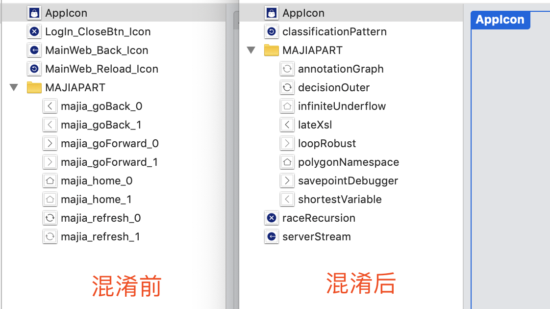
Task: Select the majia_goBack_1 asset
Action: point(101,125)
